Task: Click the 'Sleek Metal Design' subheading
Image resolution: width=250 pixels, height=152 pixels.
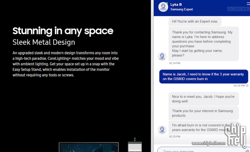Action: coord(44,42)
